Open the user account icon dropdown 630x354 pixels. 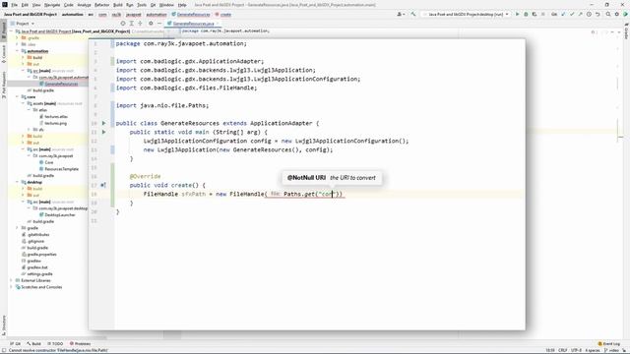click(401, 14)
